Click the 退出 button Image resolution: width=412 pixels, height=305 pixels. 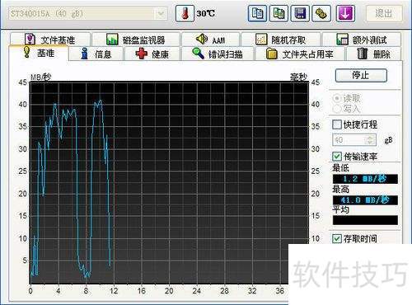384,13
